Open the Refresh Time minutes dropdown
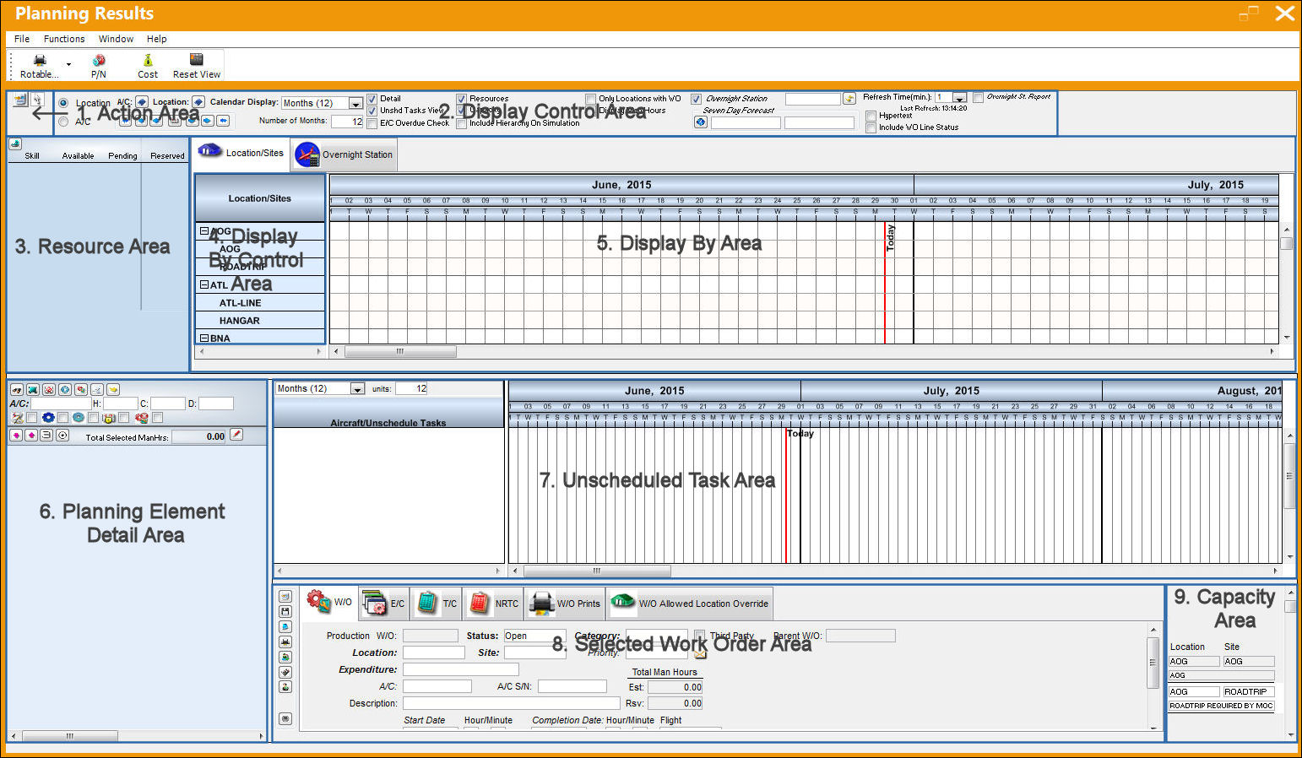Screen dimensions: 1302x758 point(959,98)
